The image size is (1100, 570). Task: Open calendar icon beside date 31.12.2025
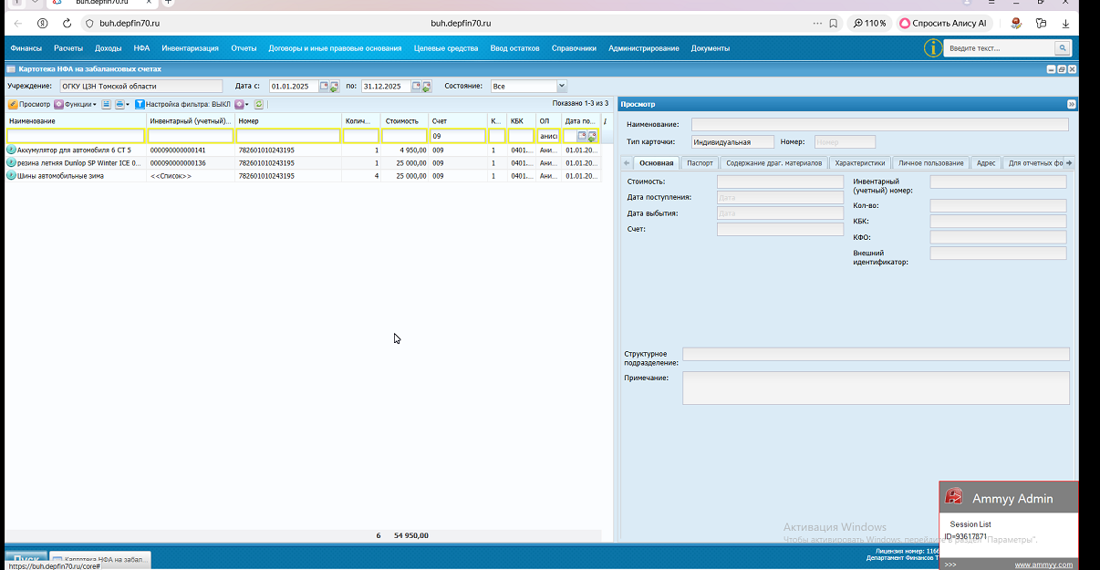(x=417, y=87)
